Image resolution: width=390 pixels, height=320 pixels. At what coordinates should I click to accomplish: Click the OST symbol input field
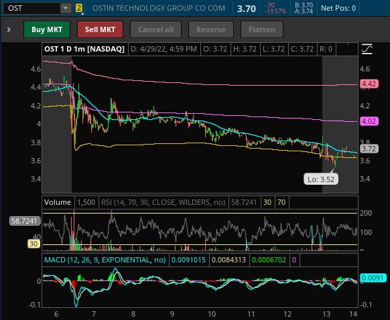[32, 8]
